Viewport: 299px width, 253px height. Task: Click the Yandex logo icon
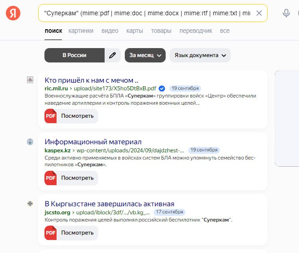(x=13, y=13)
